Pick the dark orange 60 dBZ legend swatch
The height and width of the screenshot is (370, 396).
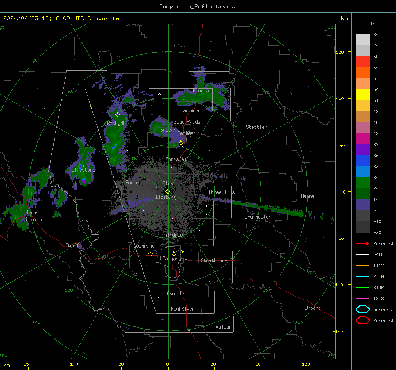pos(363,73)
